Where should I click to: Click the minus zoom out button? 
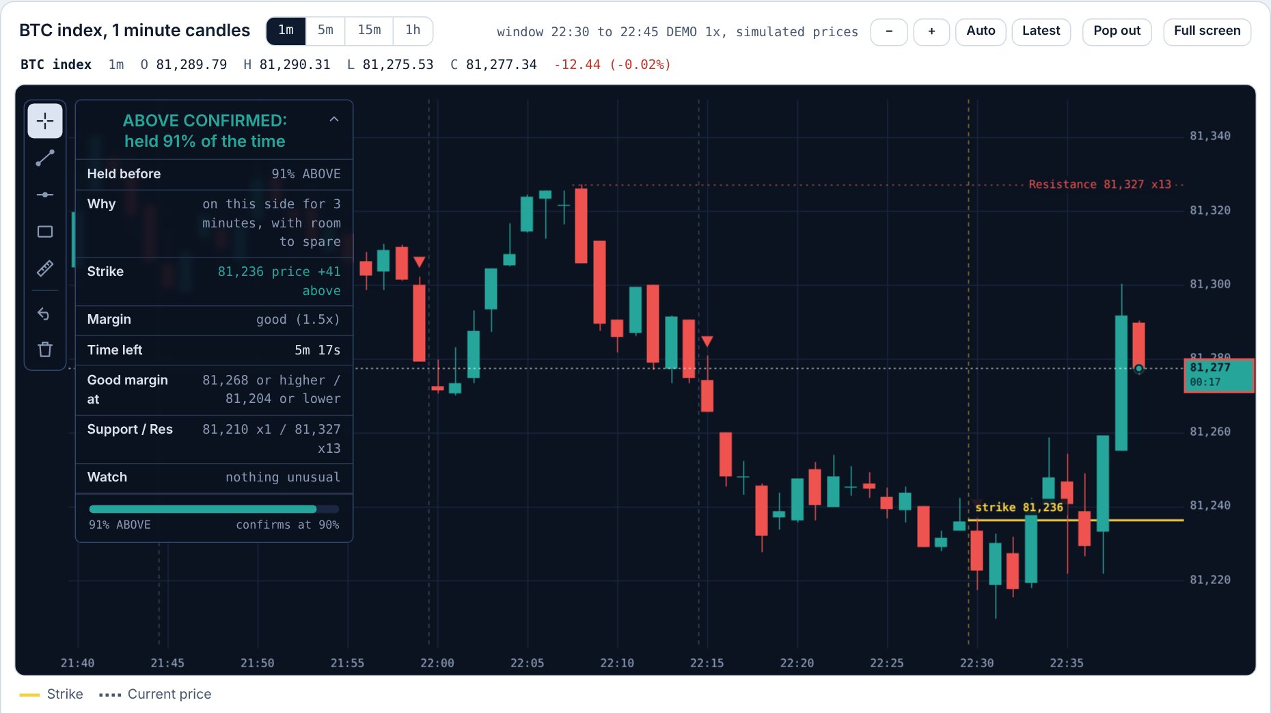(x=889, y=31)
